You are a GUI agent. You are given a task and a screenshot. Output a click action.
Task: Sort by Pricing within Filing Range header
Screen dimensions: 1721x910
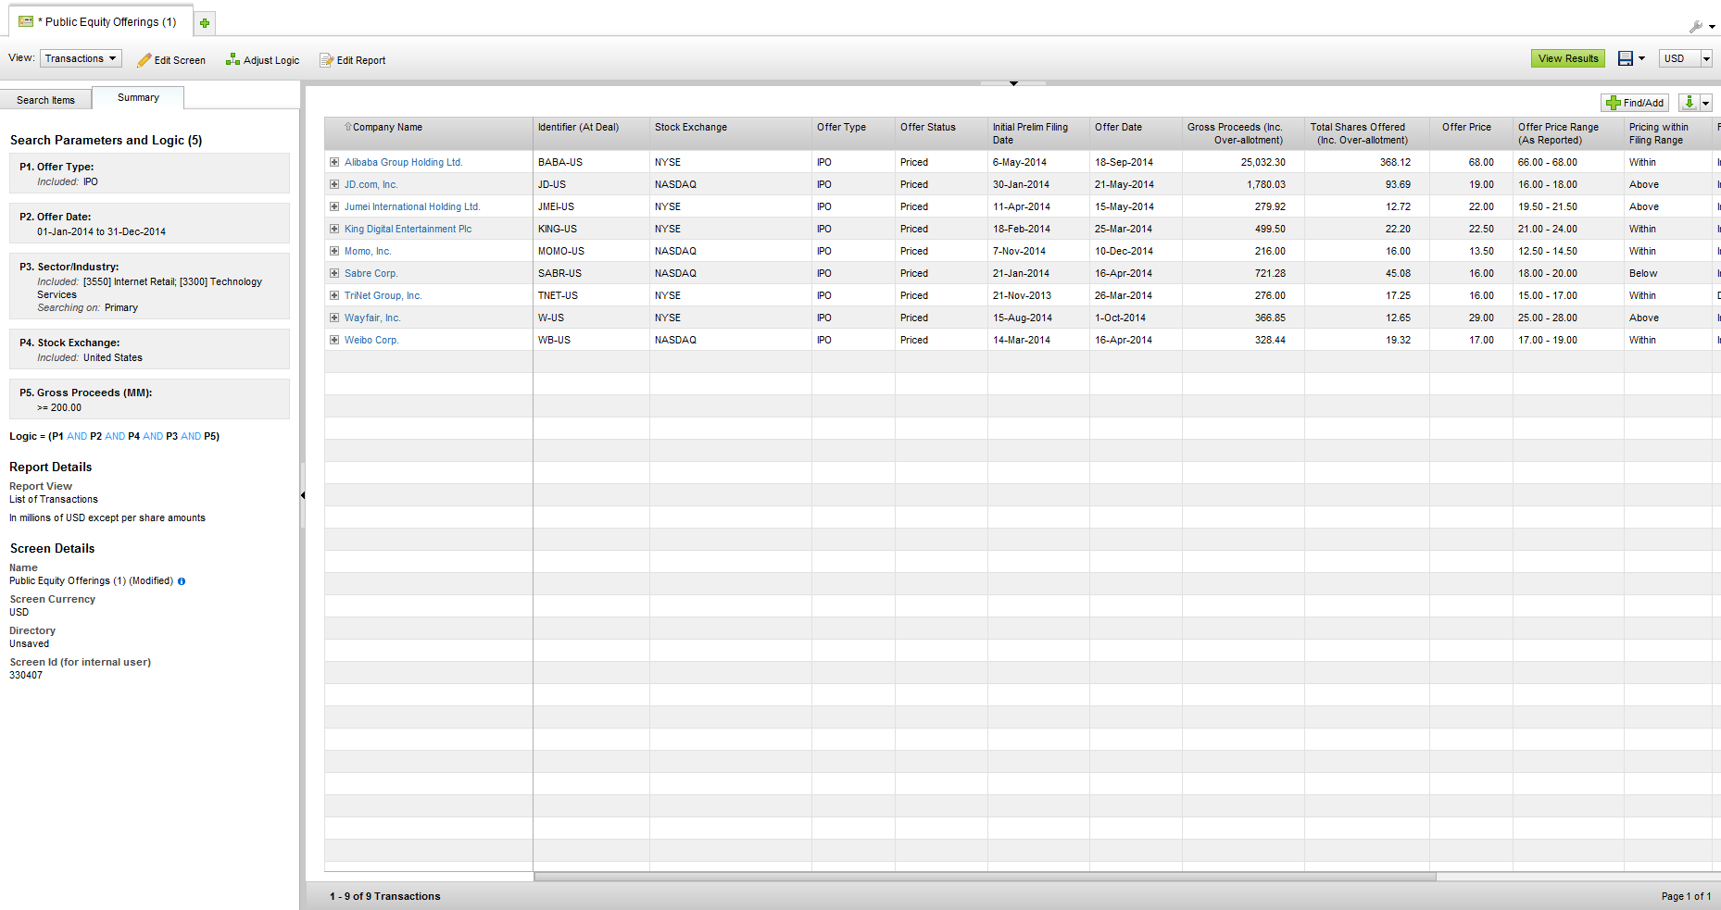click(1667, 133)
